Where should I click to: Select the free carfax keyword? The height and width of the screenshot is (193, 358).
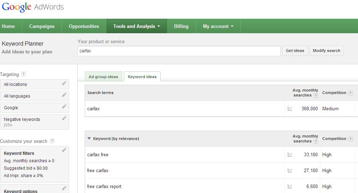98,170
